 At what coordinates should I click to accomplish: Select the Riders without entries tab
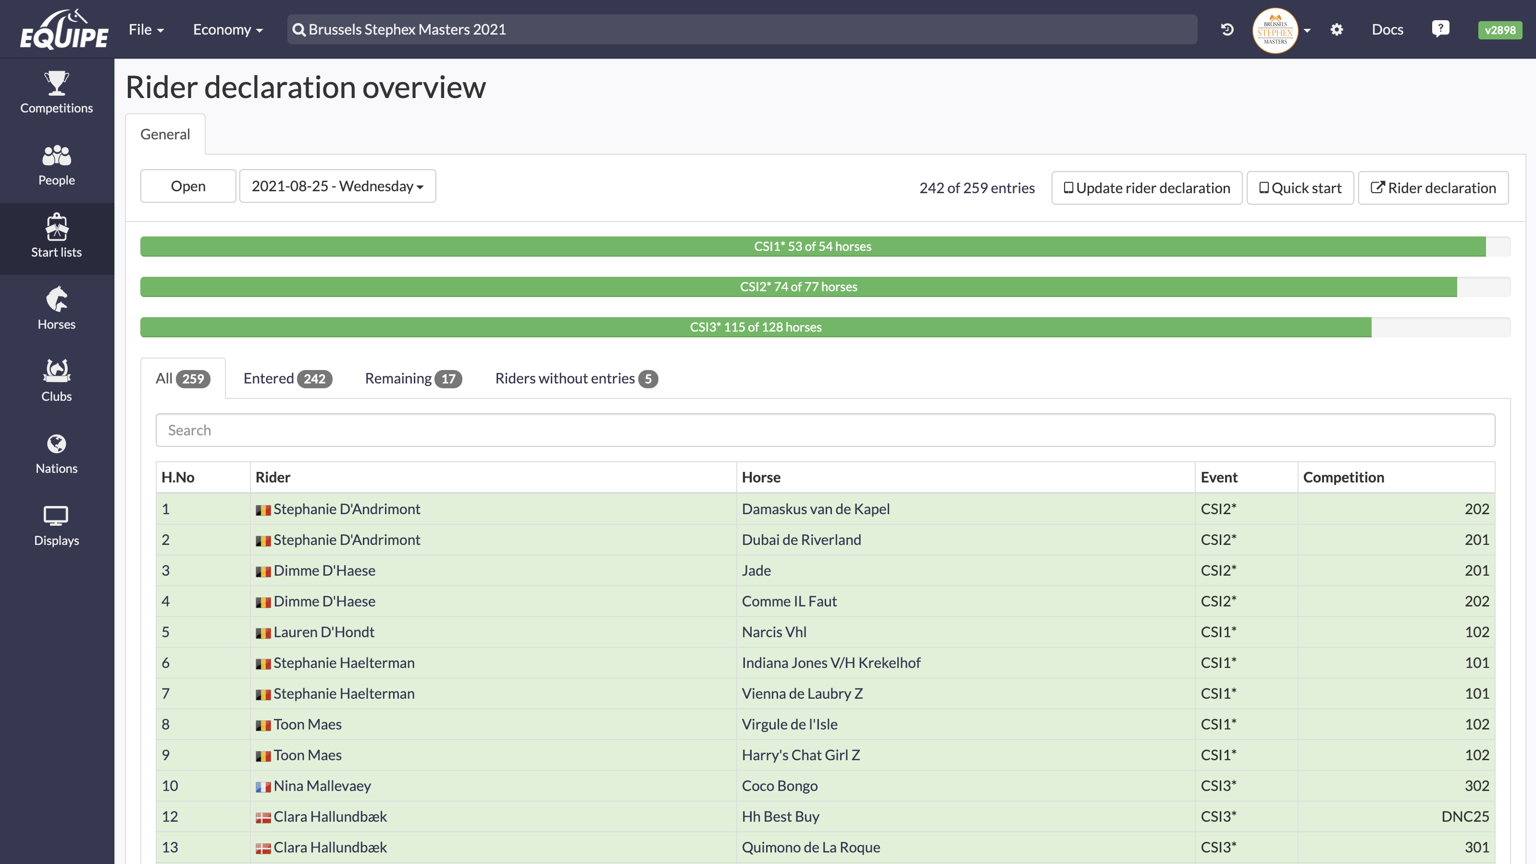pos(576,379)
